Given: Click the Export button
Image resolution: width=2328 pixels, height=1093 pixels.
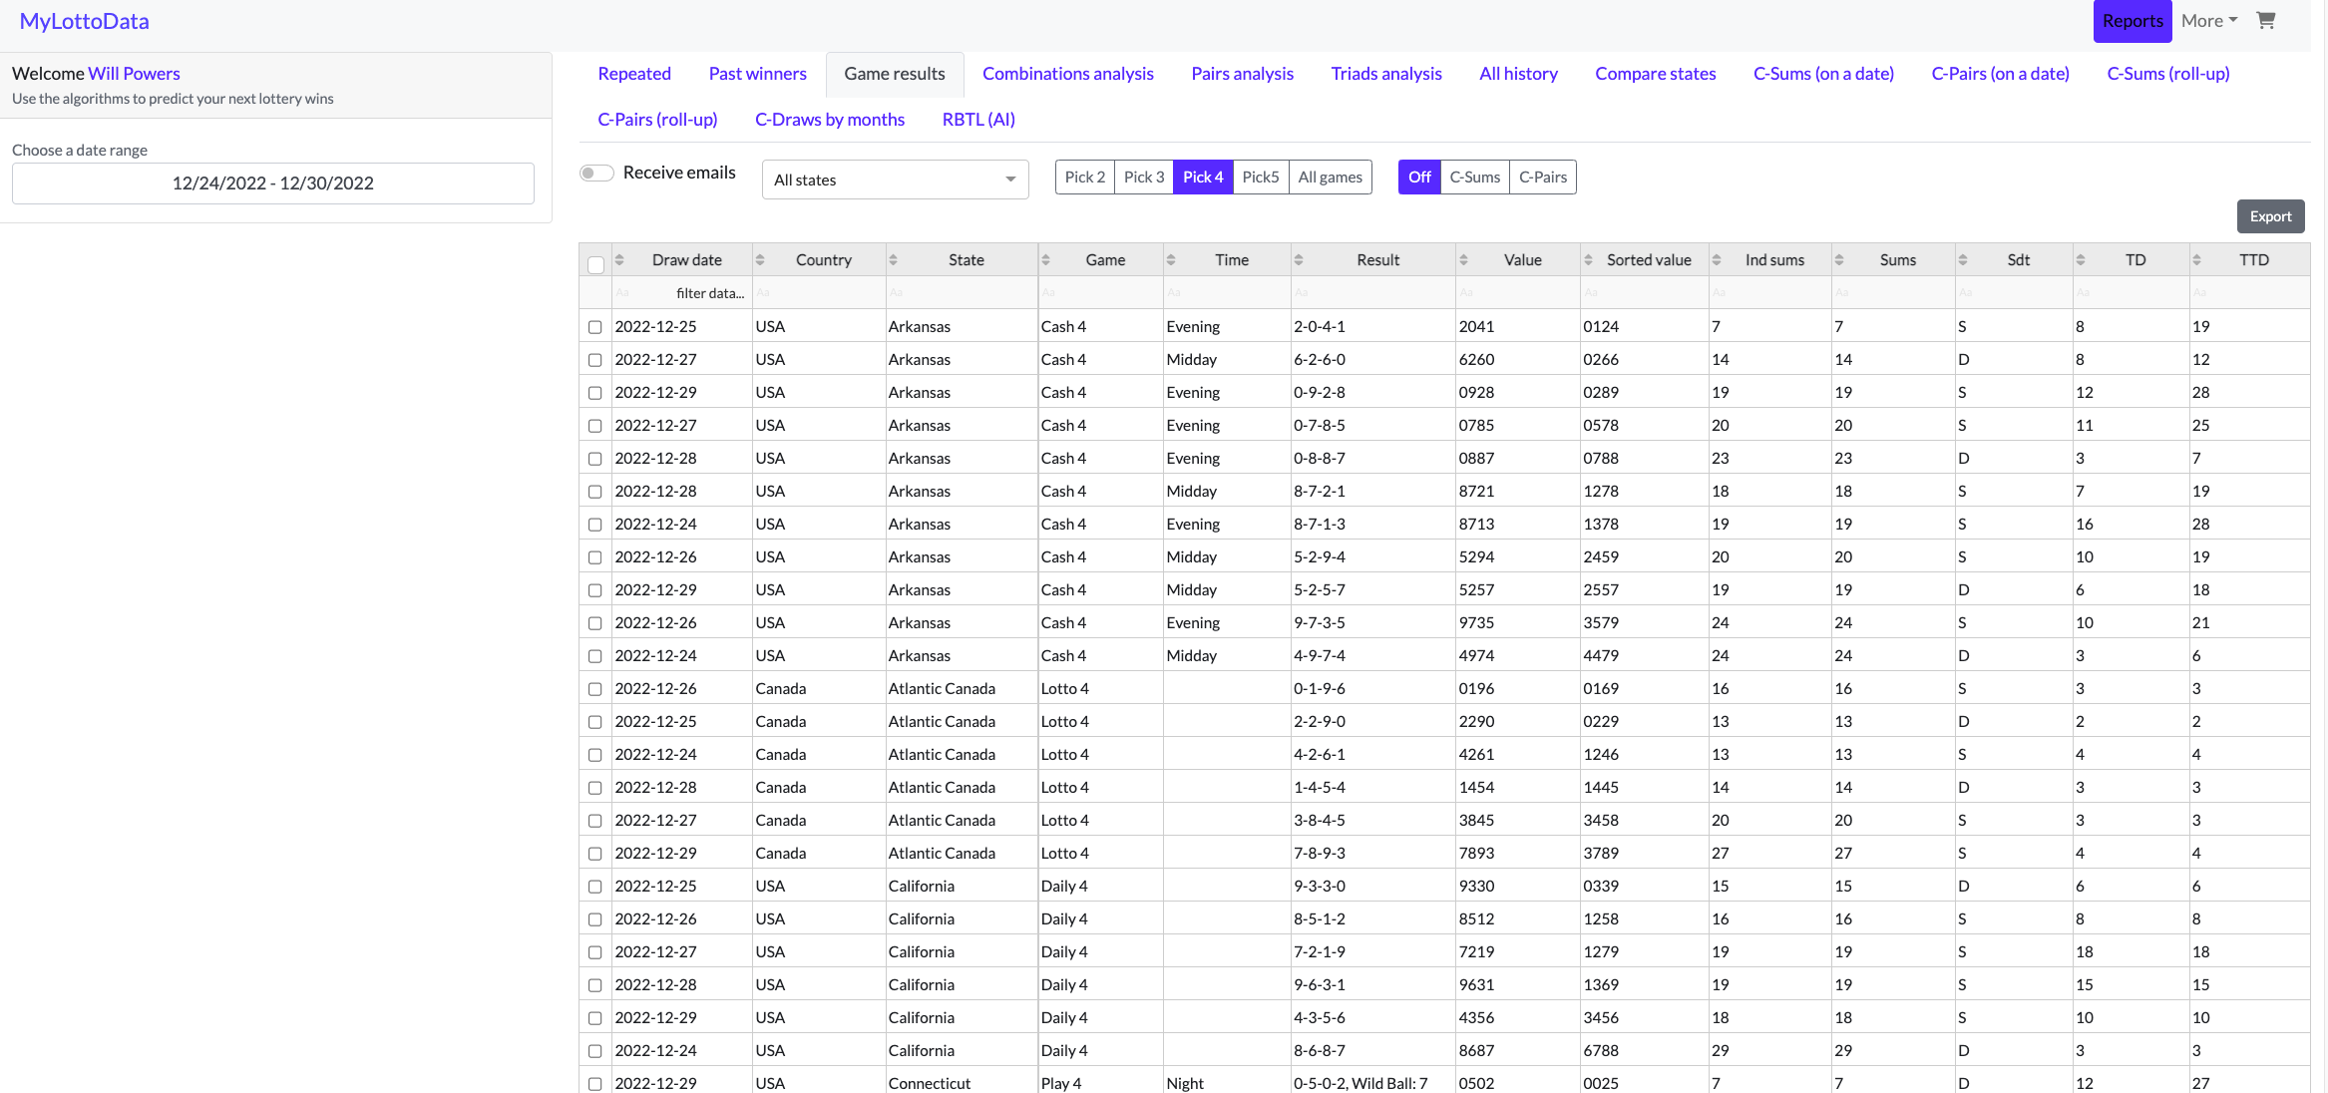Looking at the screenshot, I should 2270,216.
